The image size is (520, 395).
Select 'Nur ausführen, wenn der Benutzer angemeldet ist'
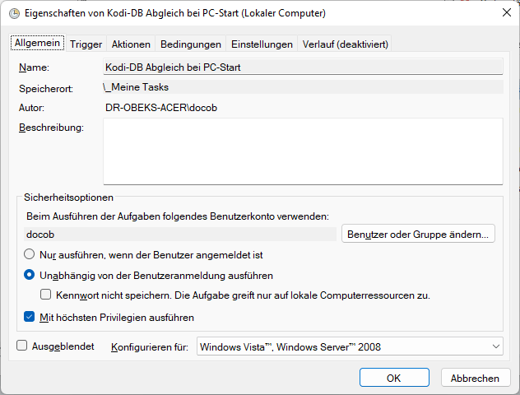29,254
